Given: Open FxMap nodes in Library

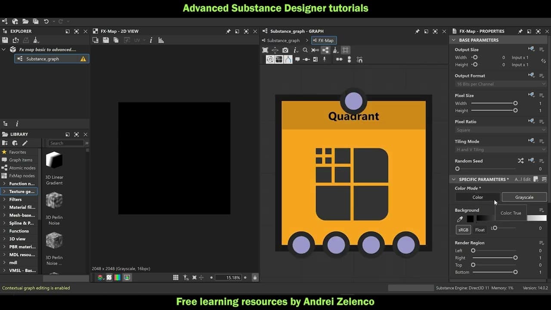Looking at the screenshot, I should pos(22,176).
